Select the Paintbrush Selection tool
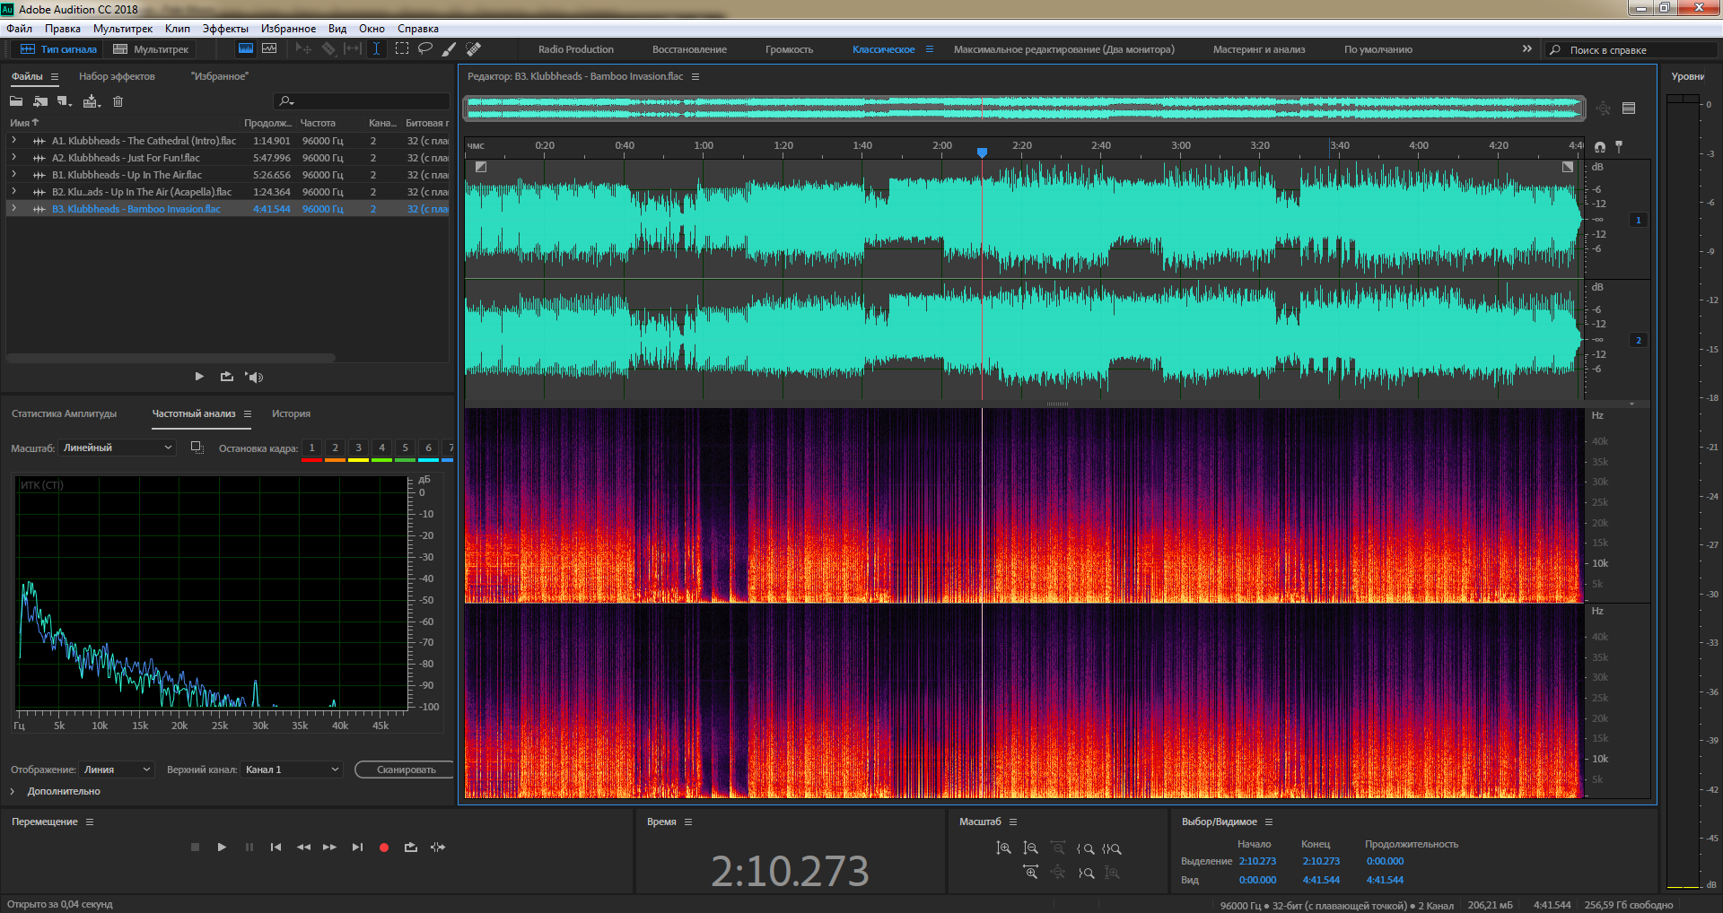This screenshot has height=913, width=1723. click(450, 49)
